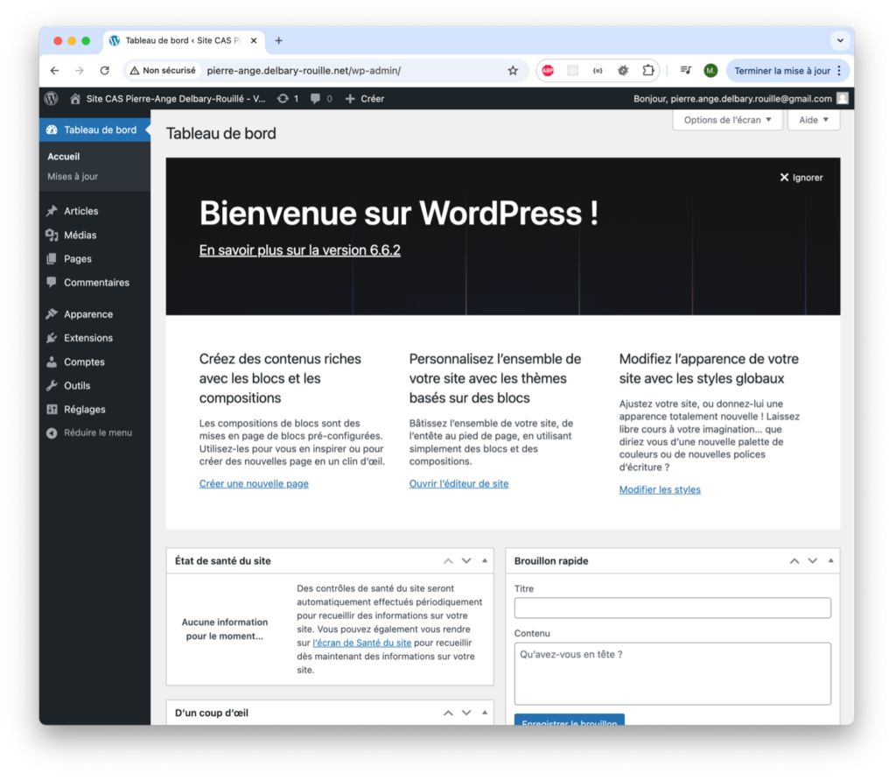Click the AdBlock Plus extension icon
The image size is (896, 780).
click(x=548, y=70)
